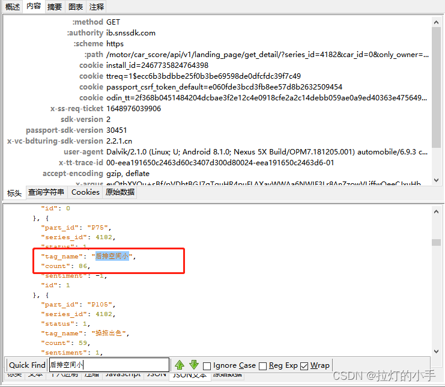Uncheck the Wrap checkbox
The height and width of the screenshot is (387, 445).
point(304,366)
